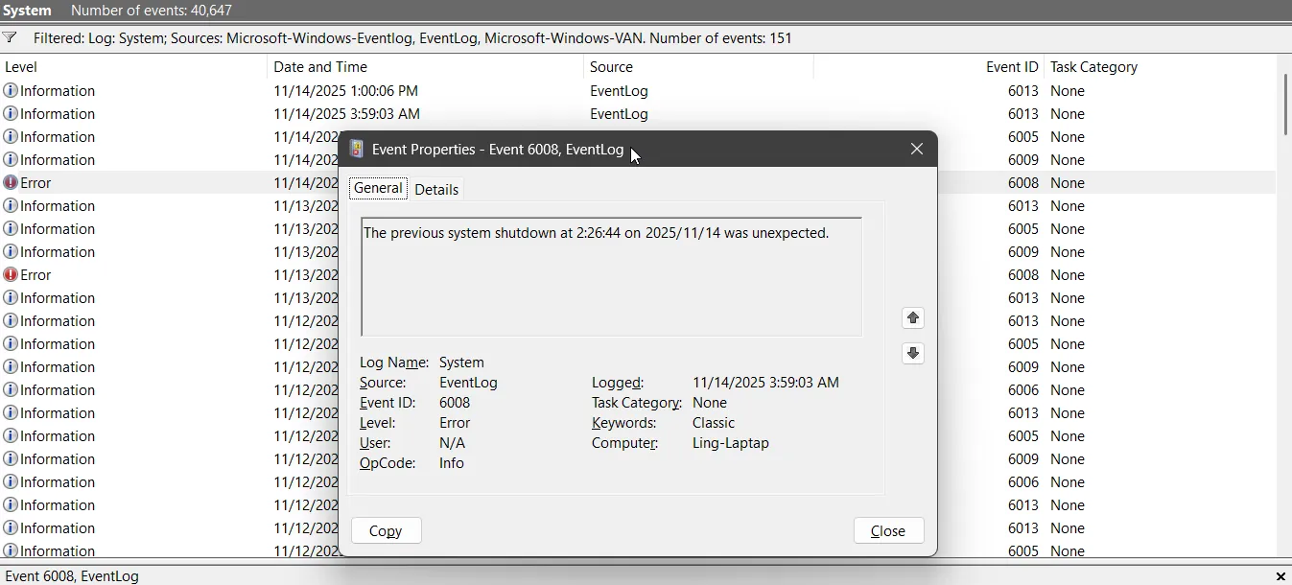Sort by Date and Time column
Screen dimensions: 1292x585
click(x=320, y=67)
